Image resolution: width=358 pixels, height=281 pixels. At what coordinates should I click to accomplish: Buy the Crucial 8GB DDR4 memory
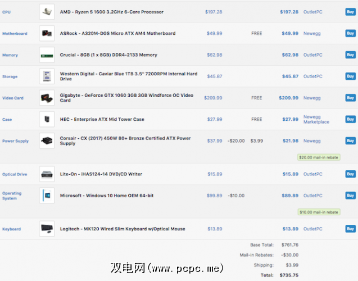point(351,55)
